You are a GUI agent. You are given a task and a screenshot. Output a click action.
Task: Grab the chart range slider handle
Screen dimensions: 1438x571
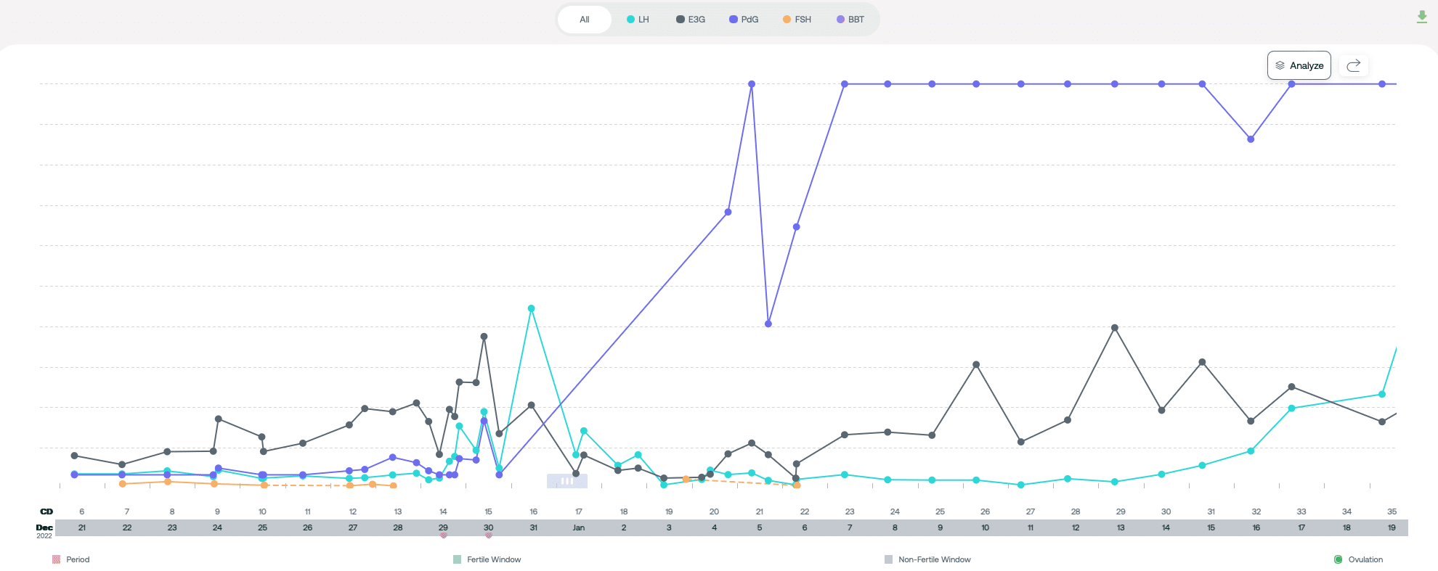coord(567,481)
